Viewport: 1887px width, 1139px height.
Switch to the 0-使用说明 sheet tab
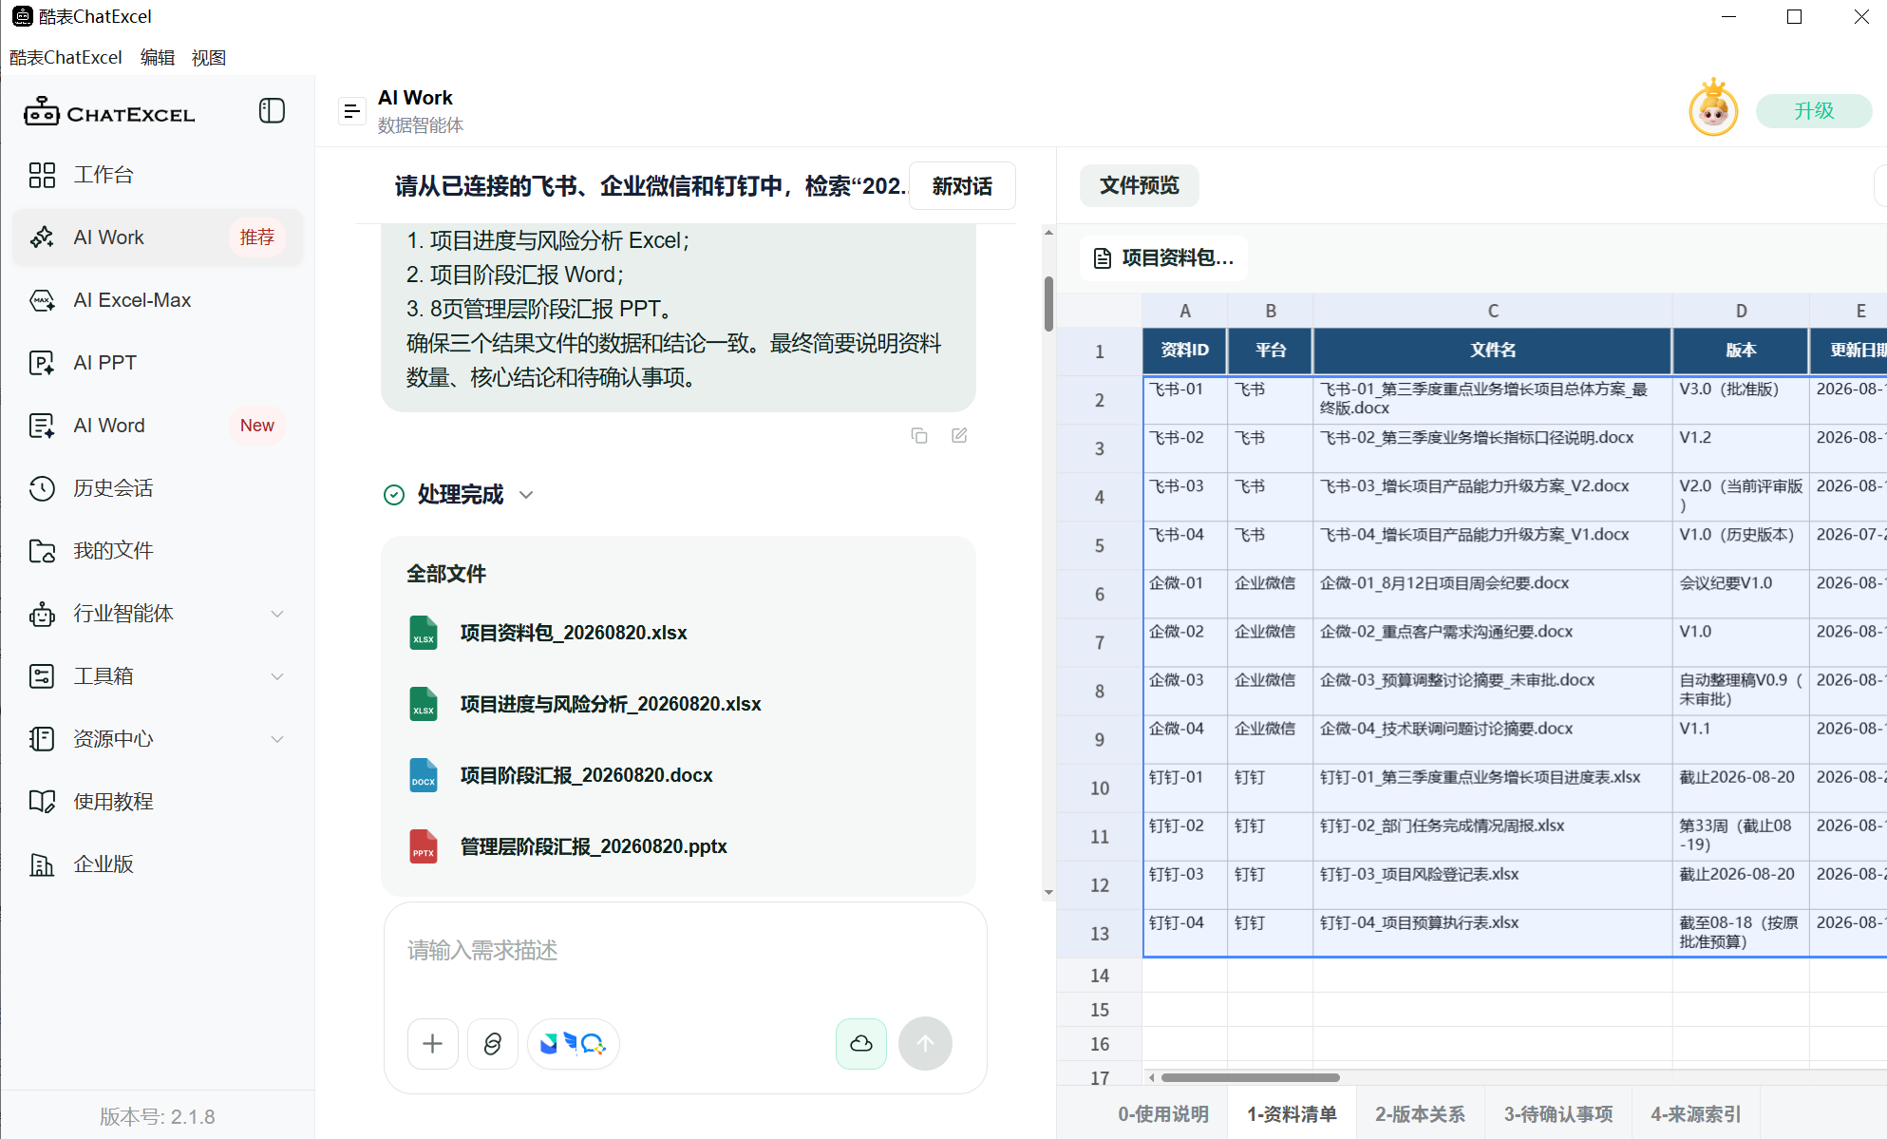click(x=1163, y=1114)
